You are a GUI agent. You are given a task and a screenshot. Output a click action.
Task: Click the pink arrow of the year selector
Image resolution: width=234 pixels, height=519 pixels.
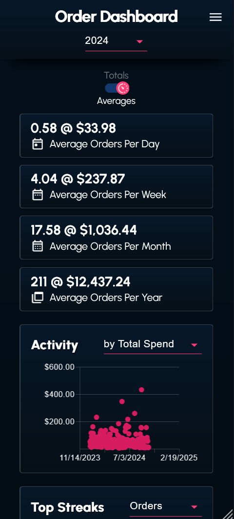(x=140, y=41)
